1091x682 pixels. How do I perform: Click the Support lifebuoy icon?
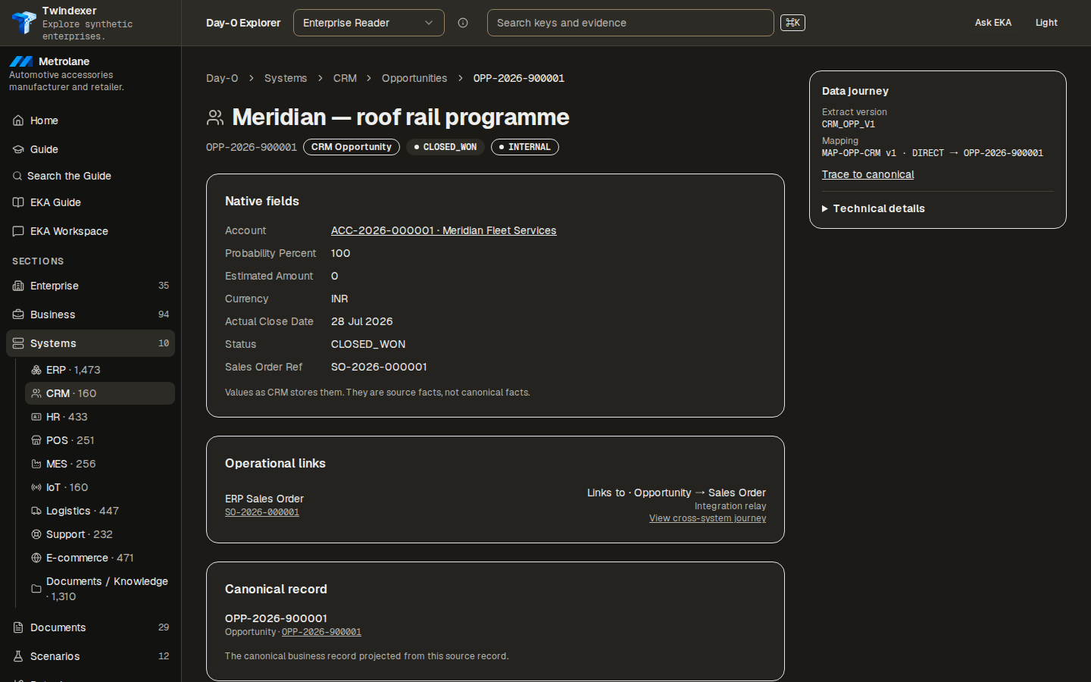[x=36, y=534]
